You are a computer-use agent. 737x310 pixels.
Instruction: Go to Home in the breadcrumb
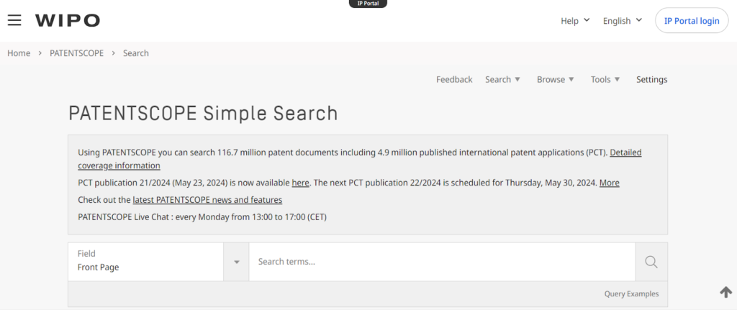(19, 53)
